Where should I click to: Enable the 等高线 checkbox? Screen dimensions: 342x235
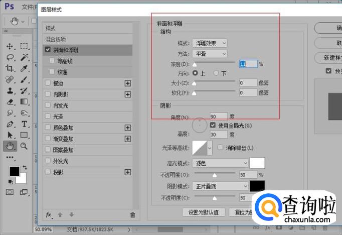point(52,60)
